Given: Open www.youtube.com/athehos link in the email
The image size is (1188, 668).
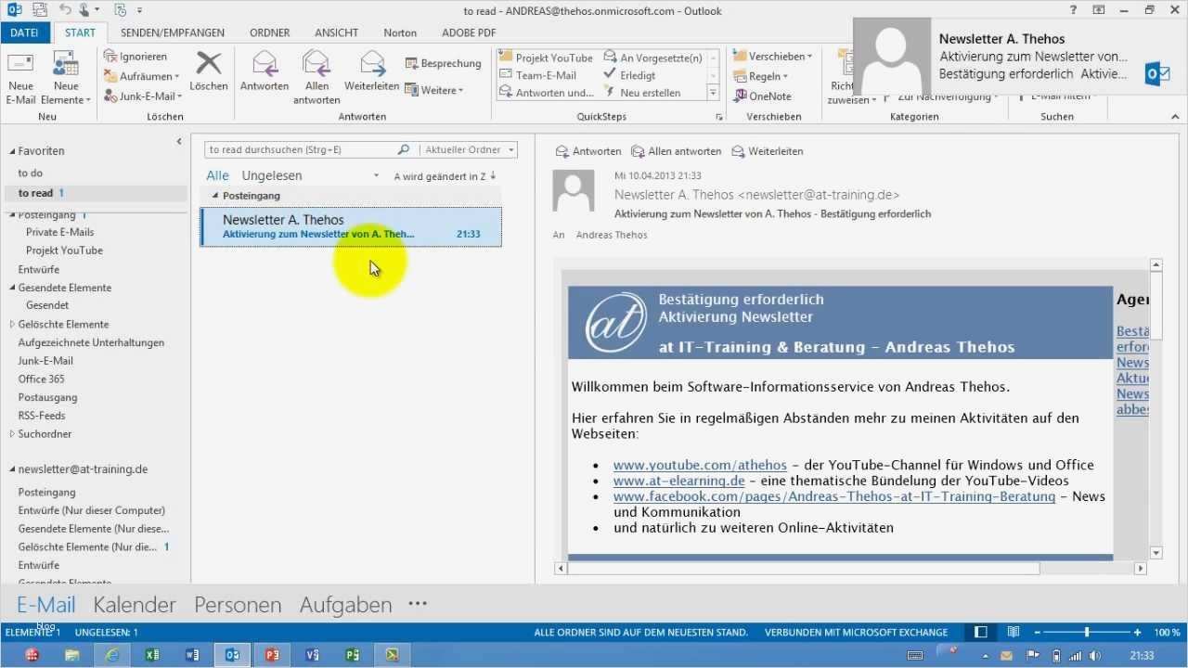Looking at the screenshot, I should pos(699,465).
